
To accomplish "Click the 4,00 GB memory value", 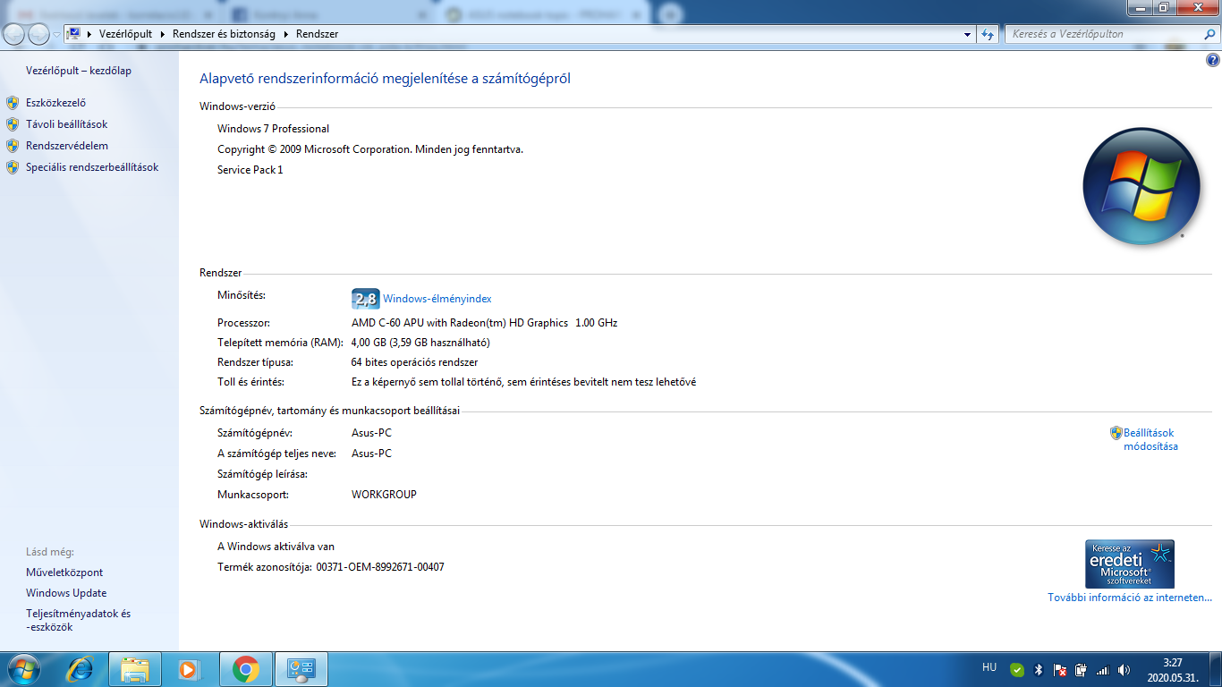I will pos(420,343).
